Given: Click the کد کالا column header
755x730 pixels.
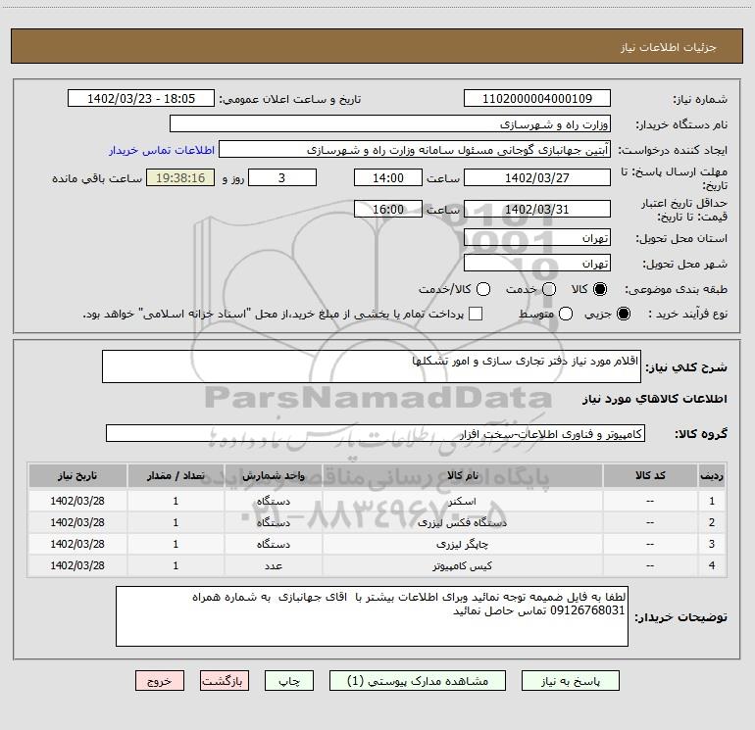Looking at the screenshot, I should (650, 476).
